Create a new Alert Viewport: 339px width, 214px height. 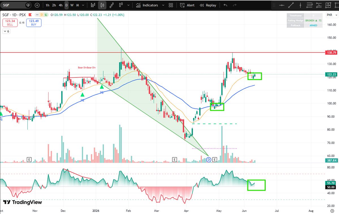point(187,5)
